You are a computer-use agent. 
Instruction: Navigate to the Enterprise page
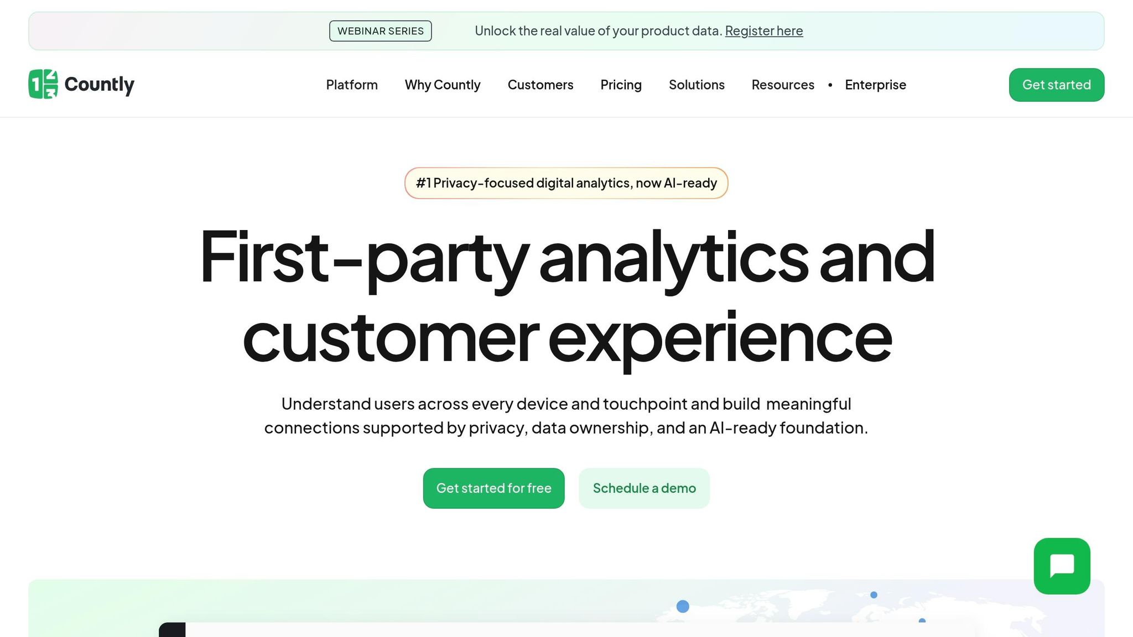pos(875,85)
